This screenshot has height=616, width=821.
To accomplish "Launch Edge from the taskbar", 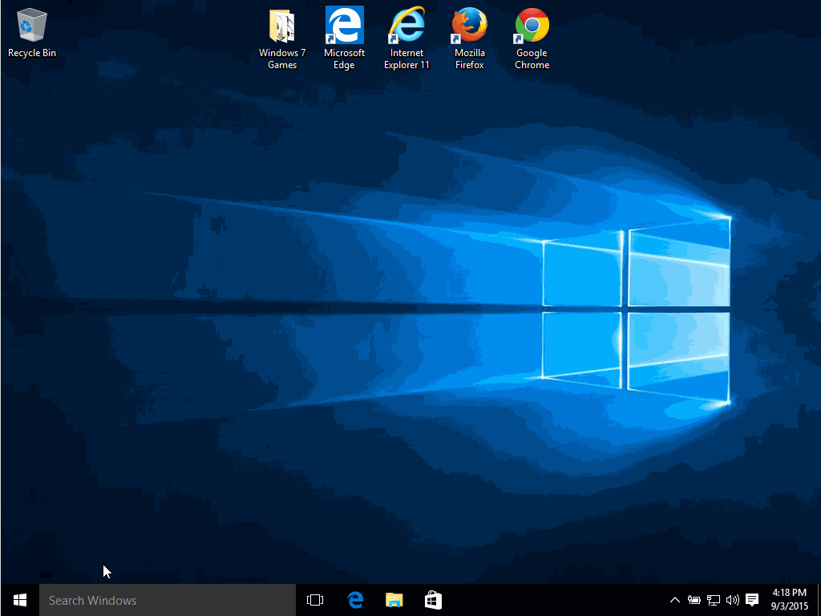I will [355, 600].
